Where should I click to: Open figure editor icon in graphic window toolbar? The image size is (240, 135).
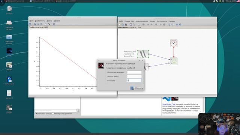pos(46,24)
